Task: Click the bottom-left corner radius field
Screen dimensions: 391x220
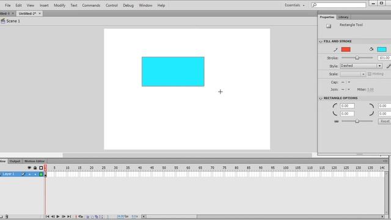Action: (347, 114)
